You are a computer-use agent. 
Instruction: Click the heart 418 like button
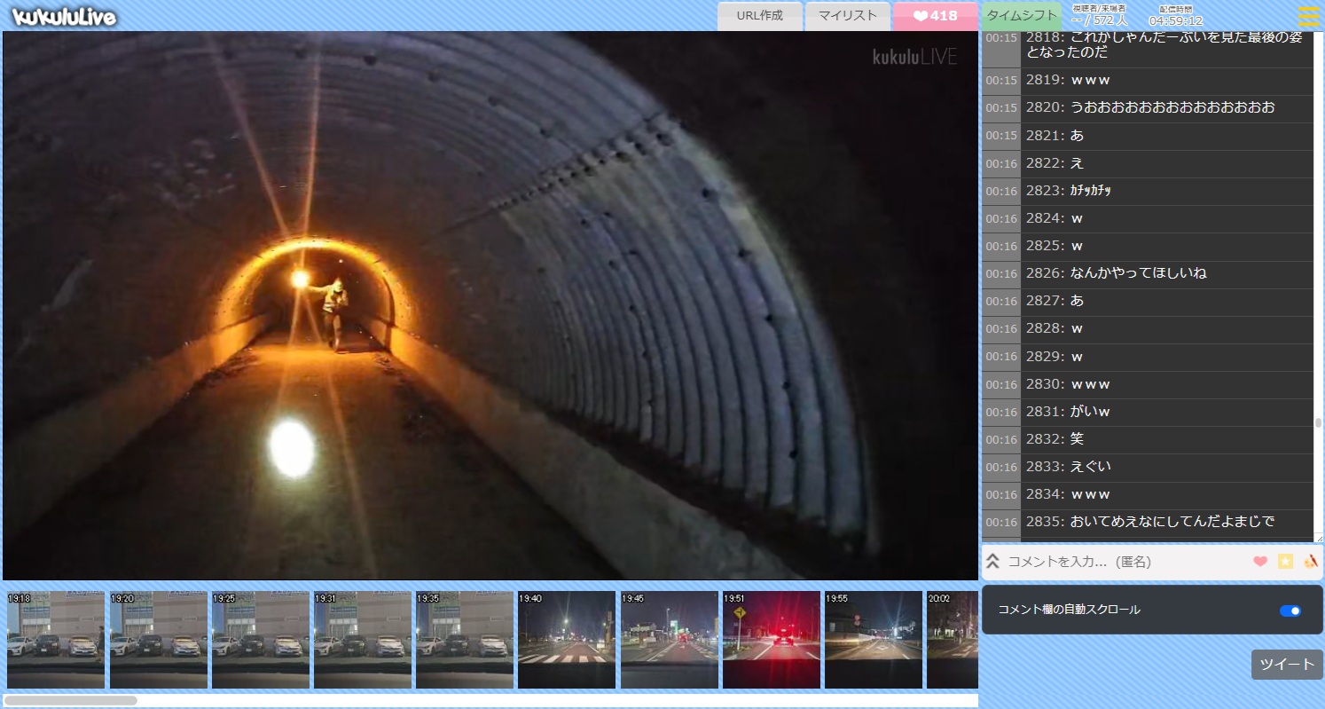[x=936, y=16]
